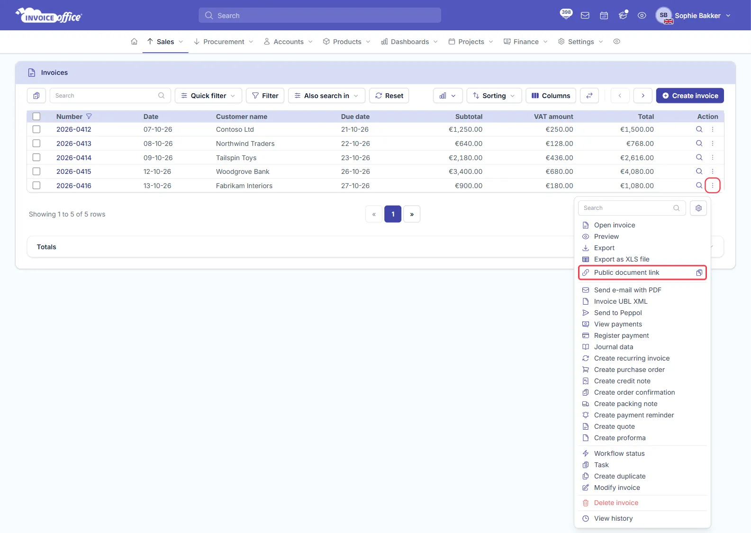
Task: Open invoice link 2026-0414
Action: point(74,158)
